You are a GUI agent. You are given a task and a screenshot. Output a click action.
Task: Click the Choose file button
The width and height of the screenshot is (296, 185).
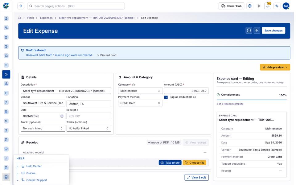point(195,163)
